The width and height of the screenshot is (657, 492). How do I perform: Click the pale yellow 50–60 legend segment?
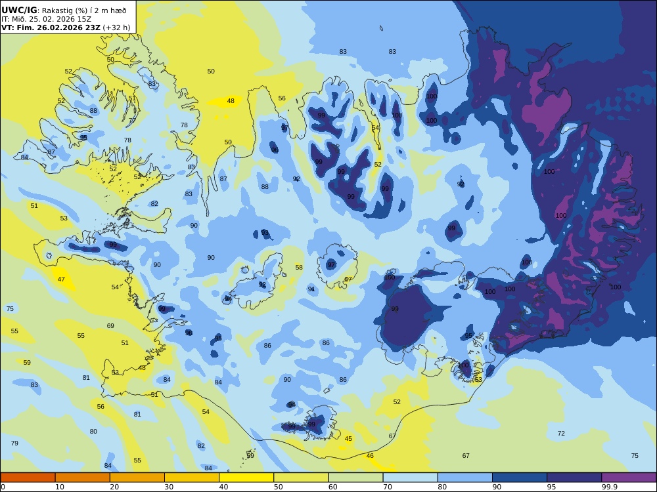coord(301,478)
